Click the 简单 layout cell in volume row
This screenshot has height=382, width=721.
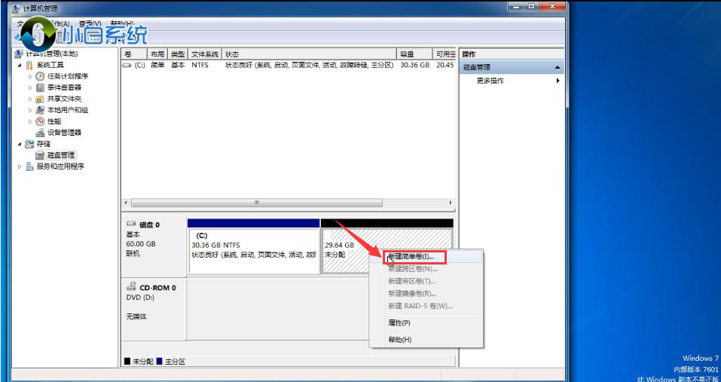pyautogui.click(x=157, y=66)
